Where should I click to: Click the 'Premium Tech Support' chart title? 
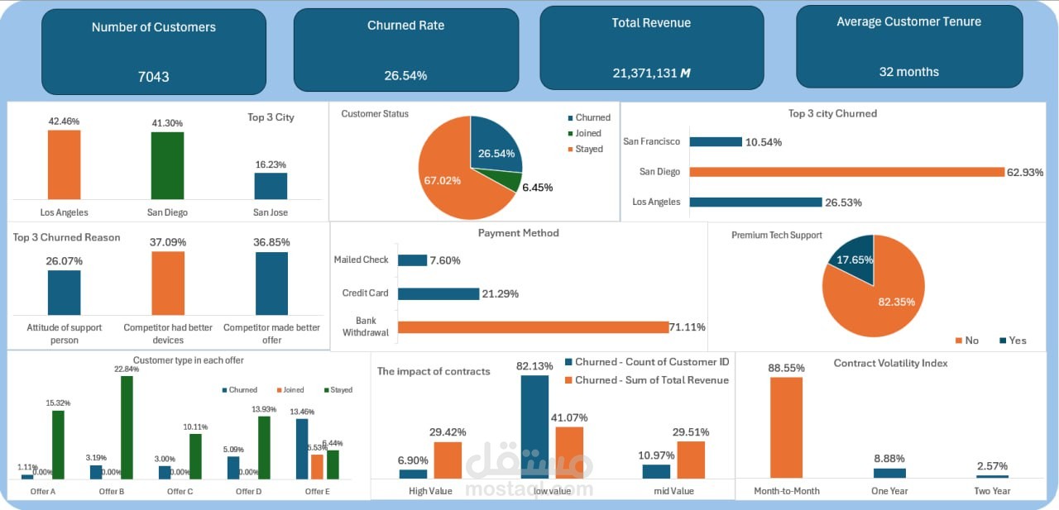[777, 236]
